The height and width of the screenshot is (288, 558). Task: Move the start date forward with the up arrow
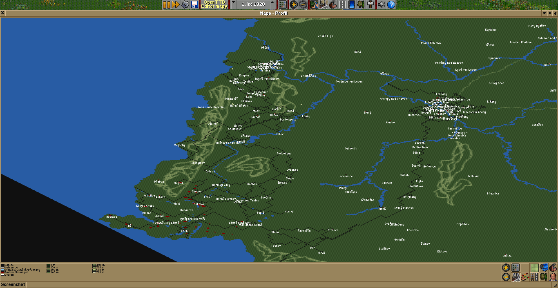click(x=272, y=4)
